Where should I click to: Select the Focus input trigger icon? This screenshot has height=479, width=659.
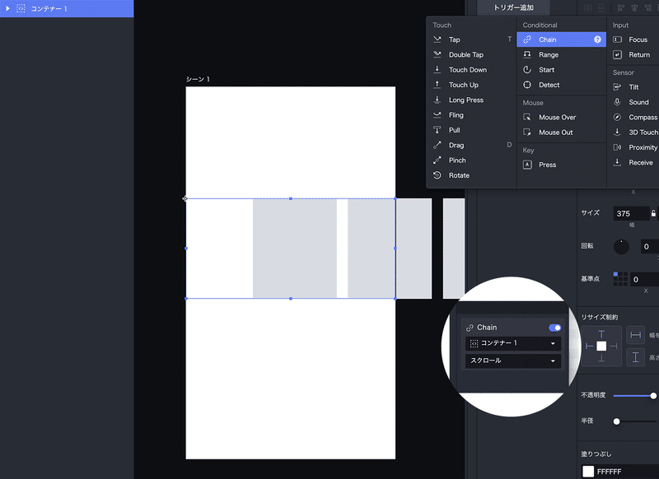pos(617,40)
